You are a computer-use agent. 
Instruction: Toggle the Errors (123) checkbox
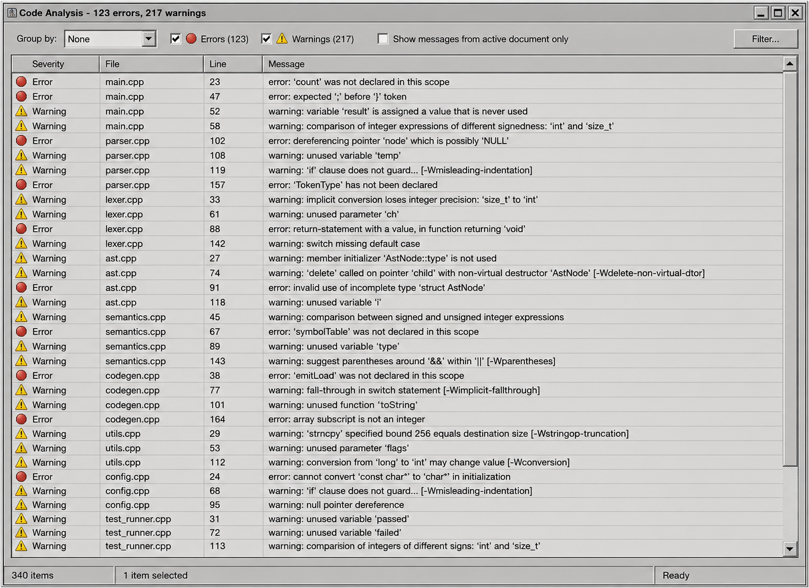[176, 39]
